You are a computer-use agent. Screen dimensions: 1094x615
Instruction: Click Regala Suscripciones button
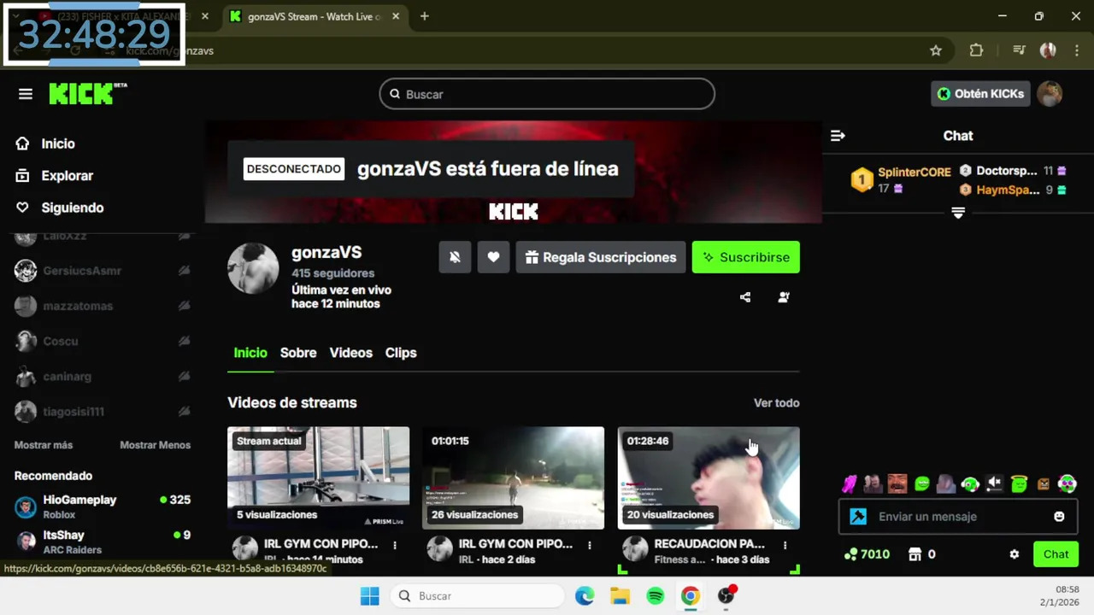[601, 257]
